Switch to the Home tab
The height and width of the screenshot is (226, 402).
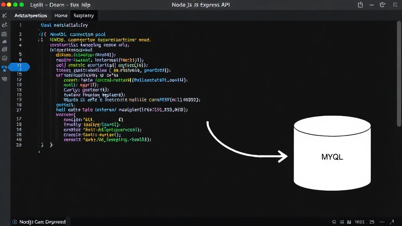click(x=61, y=16)
